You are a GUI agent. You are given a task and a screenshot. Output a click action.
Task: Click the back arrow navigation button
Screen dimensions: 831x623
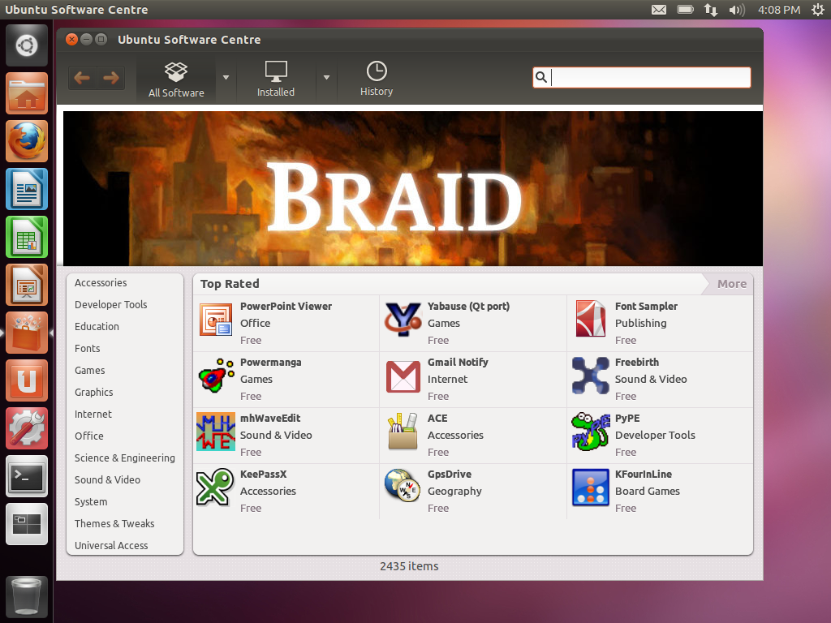(82, 78)
